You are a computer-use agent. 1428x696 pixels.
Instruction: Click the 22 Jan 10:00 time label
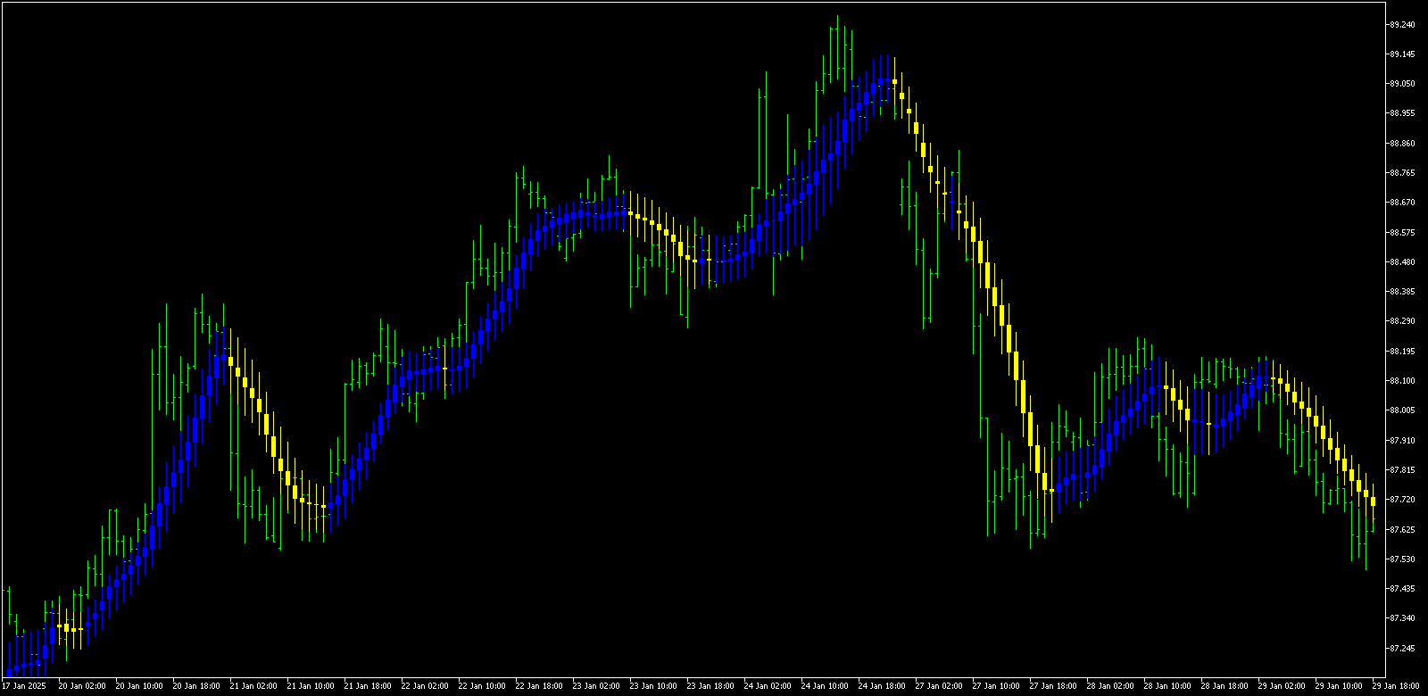482,686
